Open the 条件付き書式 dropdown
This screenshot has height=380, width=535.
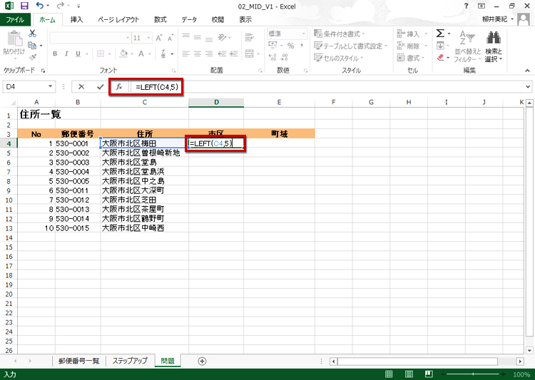(339, 34)
